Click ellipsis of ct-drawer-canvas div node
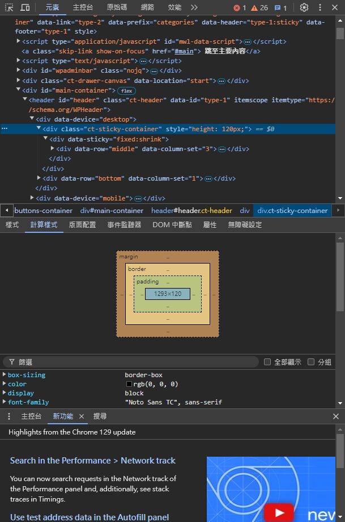 click(x=222, y=81)
